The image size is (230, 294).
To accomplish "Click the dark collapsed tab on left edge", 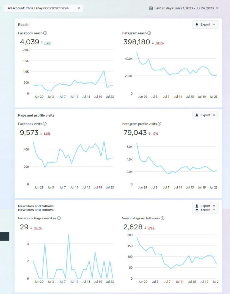I will pyautogui.click(x=5, y=236).
